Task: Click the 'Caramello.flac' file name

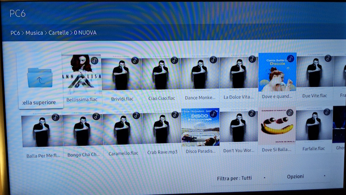Action: point(123,153)
